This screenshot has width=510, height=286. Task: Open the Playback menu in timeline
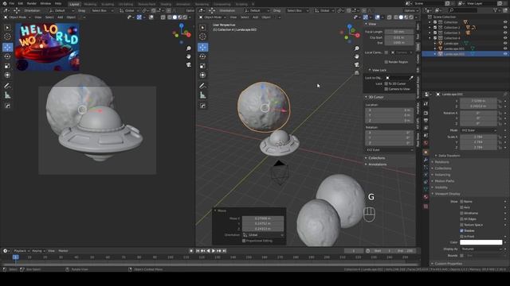22,251
